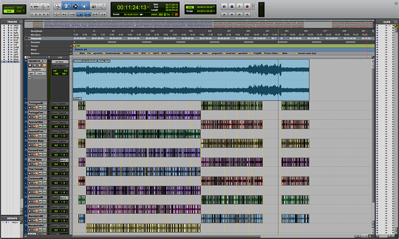399x239 pixels.
Task: Click the TRACKS panel header
Action: [x=12, y=22]
